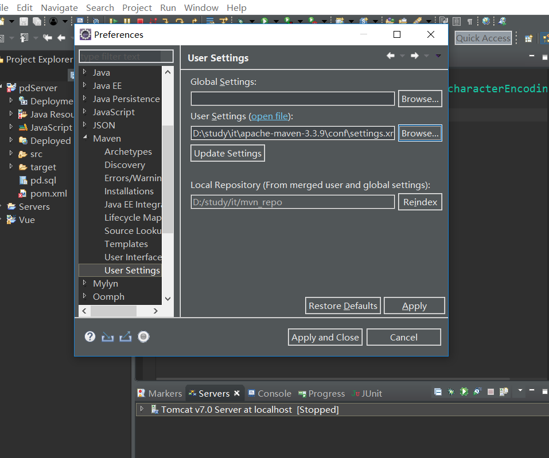
Task: Click the Debug bug icon in the toolbar
Action: [x=240, y=21]
